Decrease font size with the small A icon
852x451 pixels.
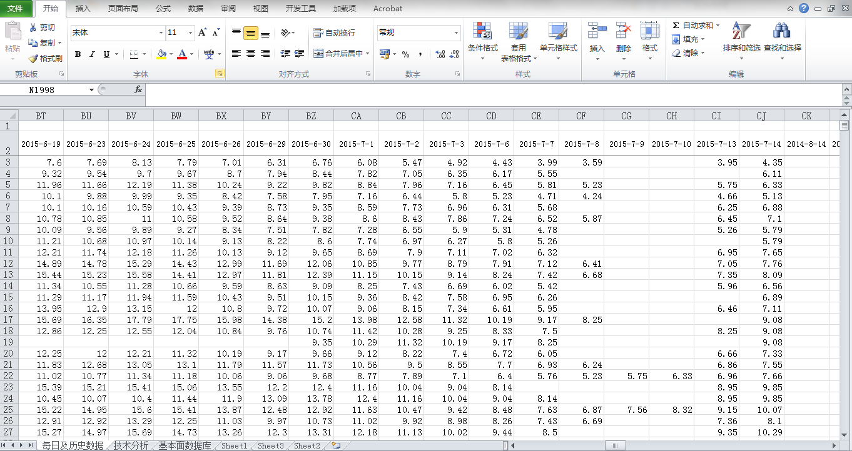point(216,32)
